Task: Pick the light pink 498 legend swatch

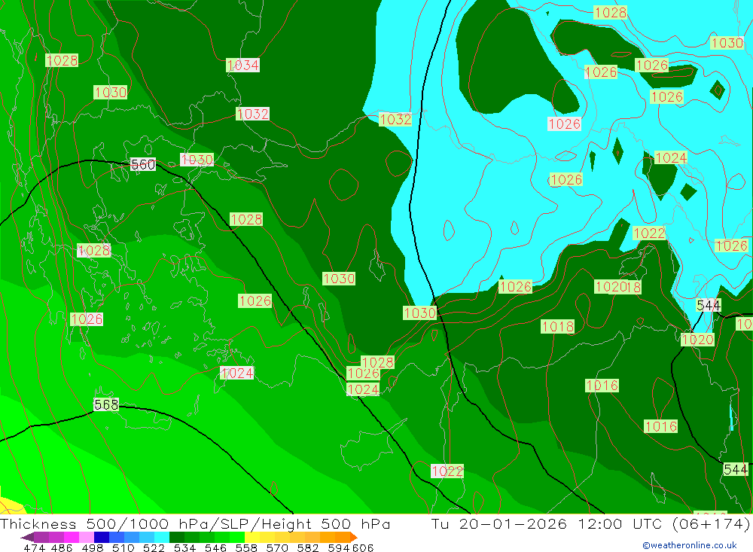Action: [x=85, y=537]
